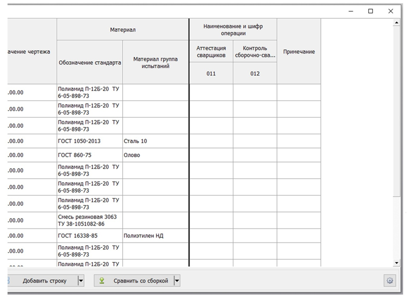Viewport: 407px width, 298px height.
Task: Click the Примечание column header
Action: (299, 51)
